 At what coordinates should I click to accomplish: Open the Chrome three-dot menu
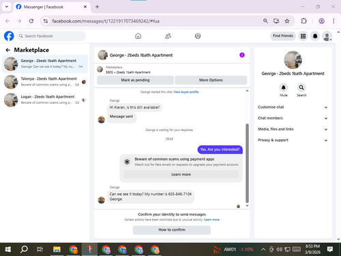pos(333,21)
